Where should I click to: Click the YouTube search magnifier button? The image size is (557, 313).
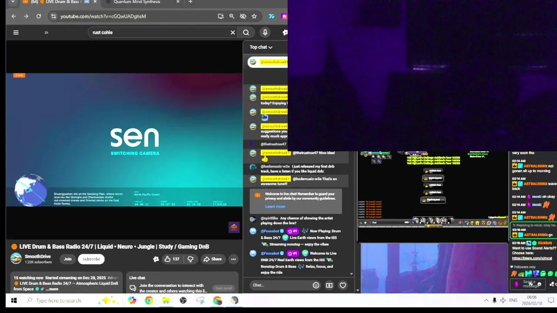tap(246, 32)
